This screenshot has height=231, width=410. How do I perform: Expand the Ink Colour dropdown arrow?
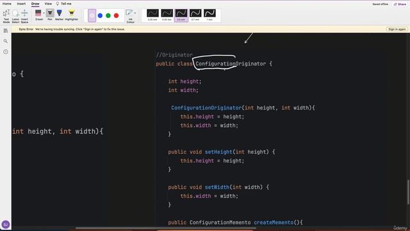pos(135,13)
